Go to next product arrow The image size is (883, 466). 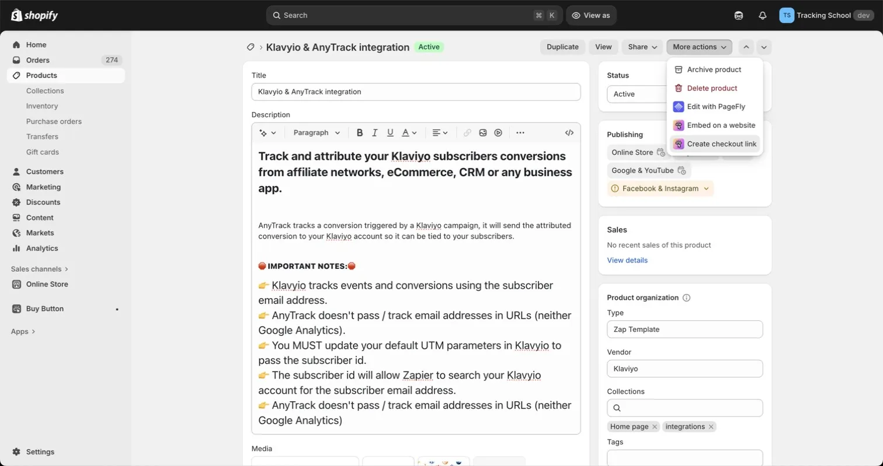pyautogui.click(x=764, y=47)
